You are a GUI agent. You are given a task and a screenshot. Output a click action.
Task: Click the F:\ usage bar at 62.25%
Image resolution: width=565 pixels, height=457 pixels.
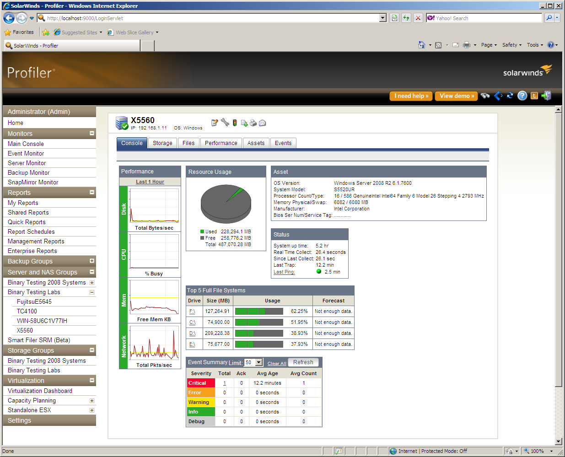(x=259, y=311)
